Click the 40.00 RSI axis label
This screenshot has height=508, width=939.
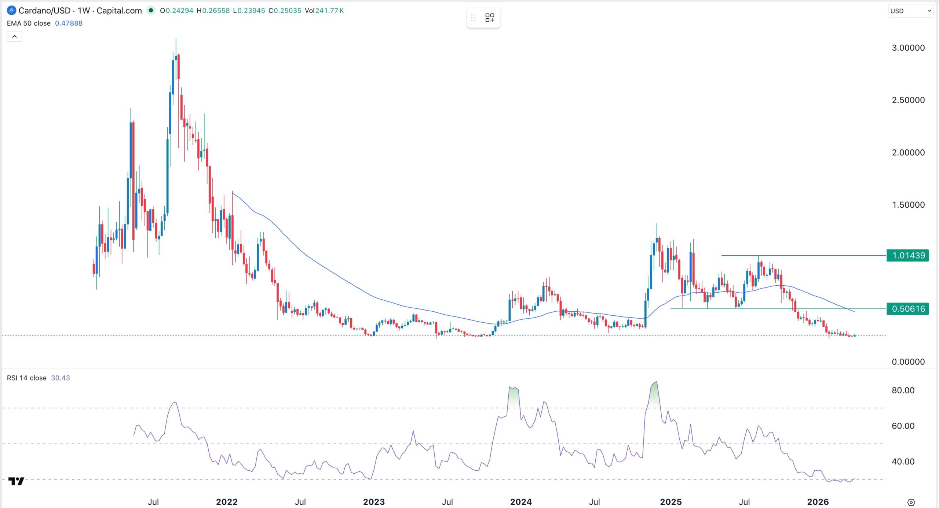pos(903,461)
